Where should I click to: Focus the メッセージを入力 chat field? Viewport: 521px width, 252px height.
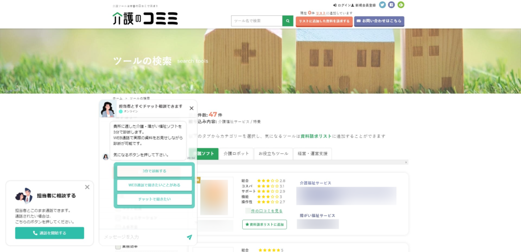(x=143, y=237)
